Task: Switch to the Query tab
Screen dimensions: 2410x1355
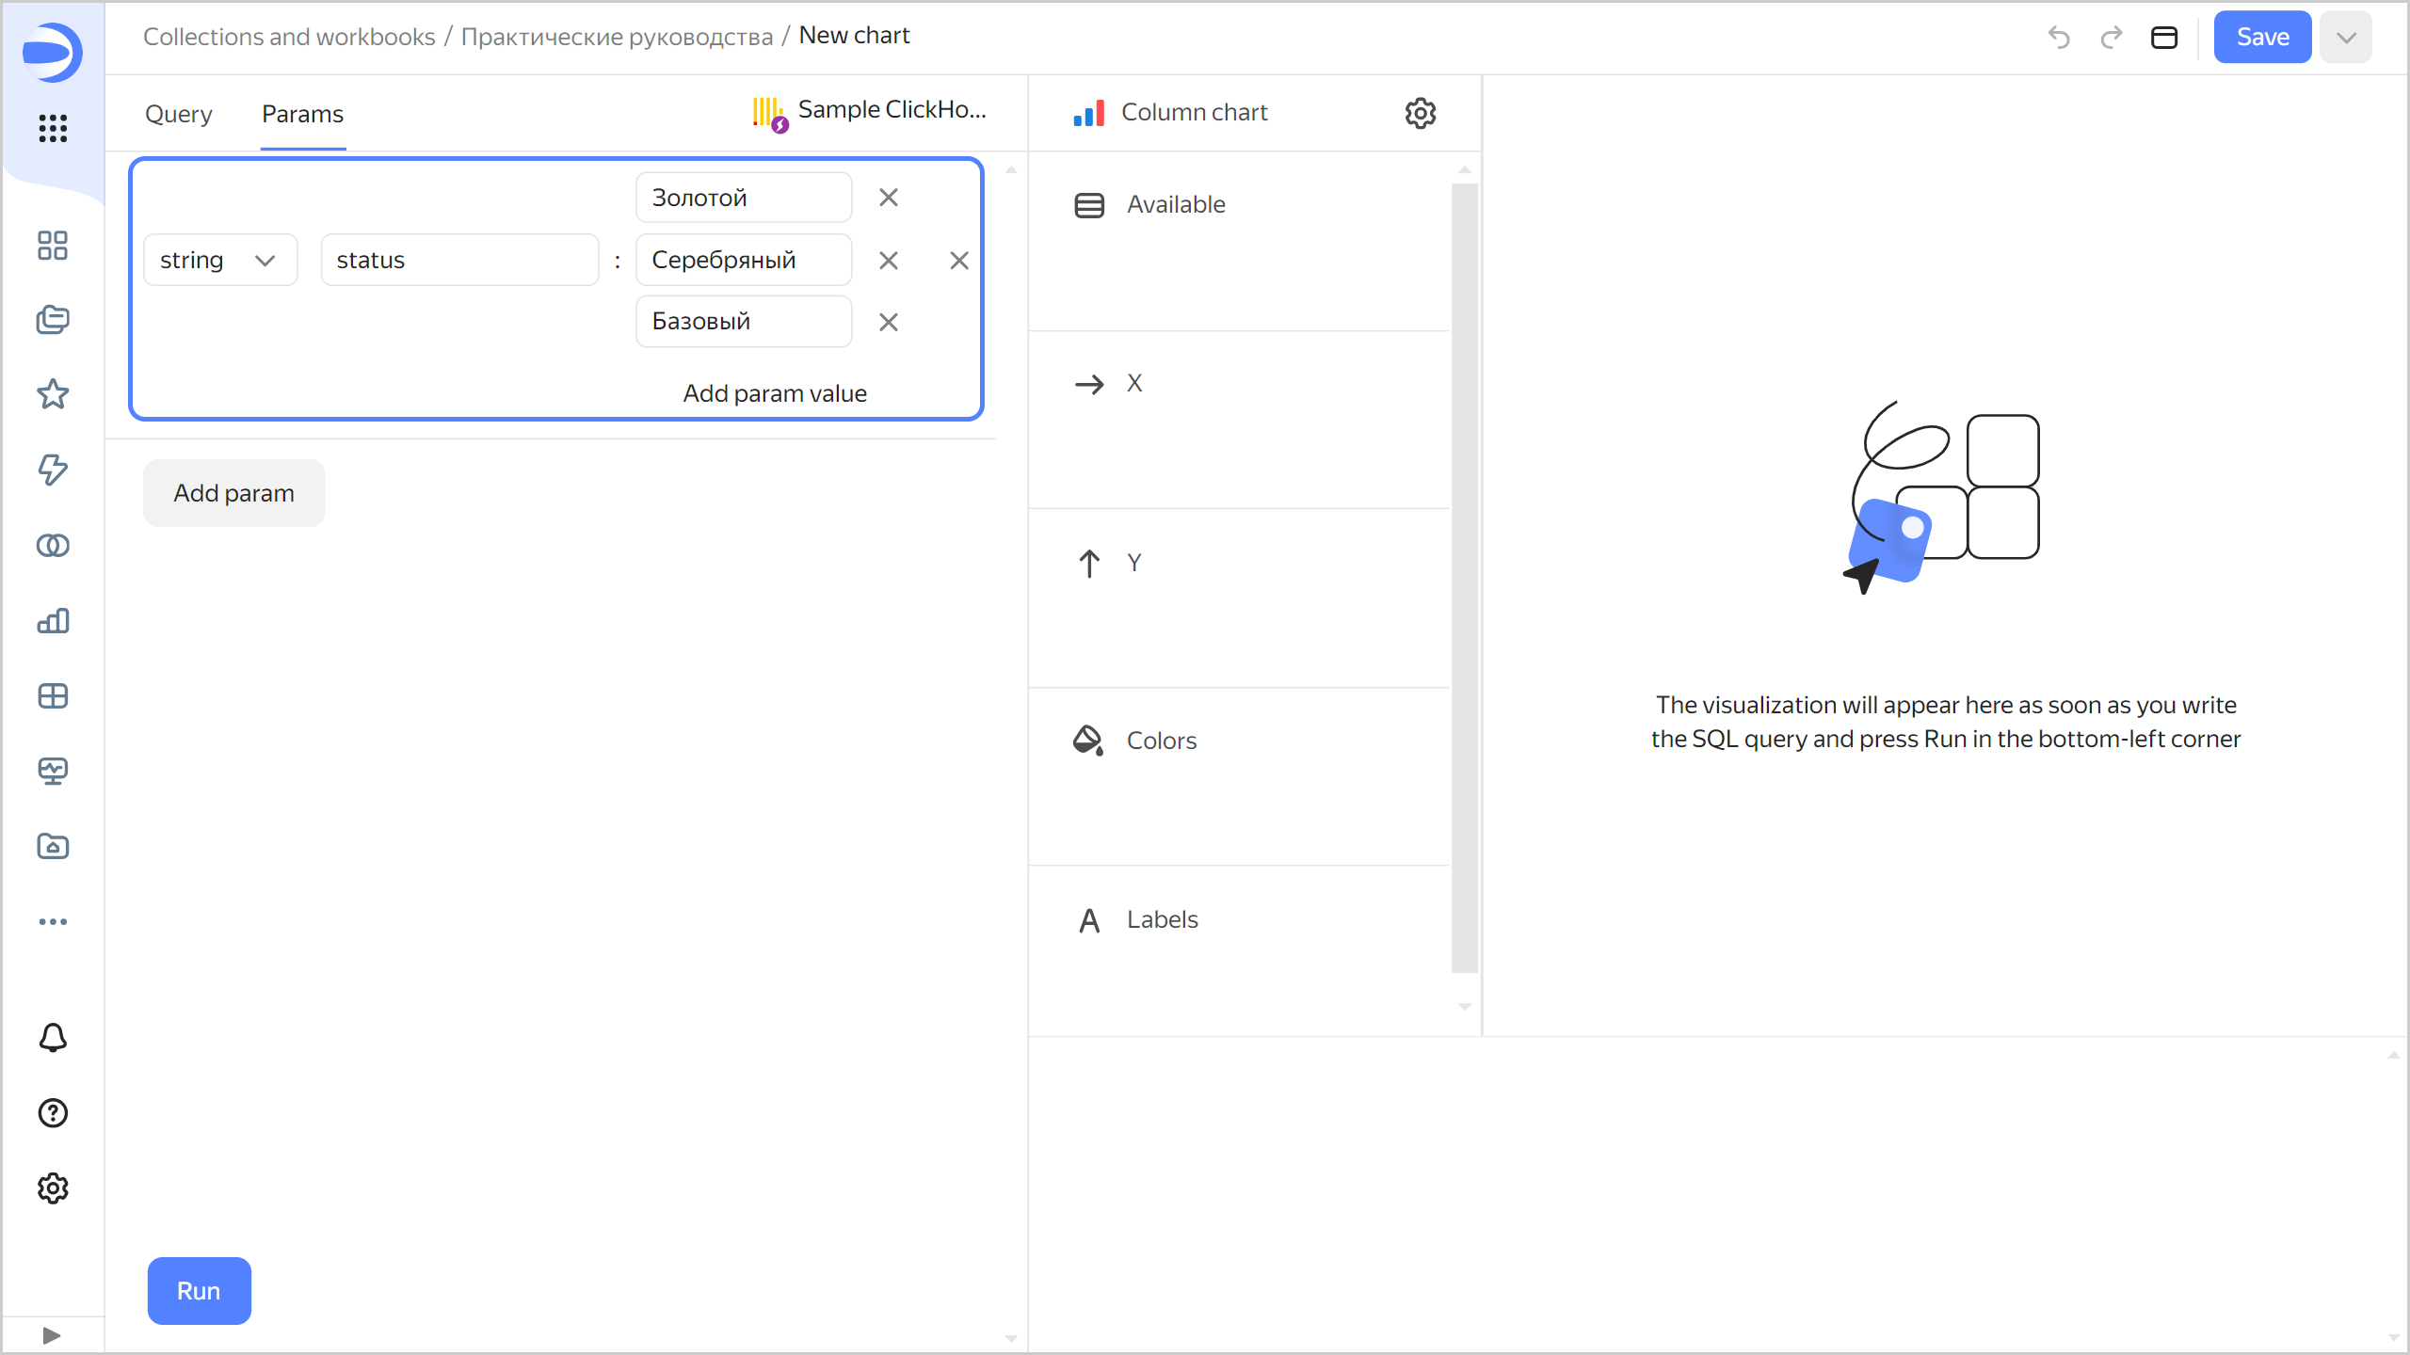Action: (177, 113)
